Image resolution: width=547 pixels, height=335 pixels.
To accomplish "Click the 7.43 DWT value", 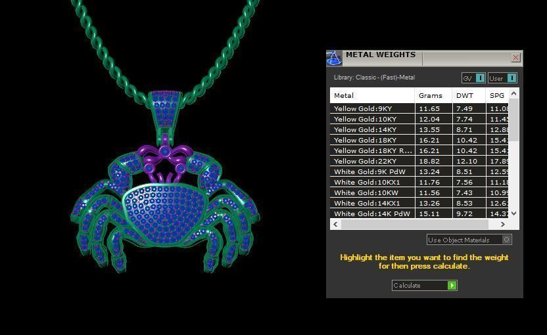I will (464, 192).
